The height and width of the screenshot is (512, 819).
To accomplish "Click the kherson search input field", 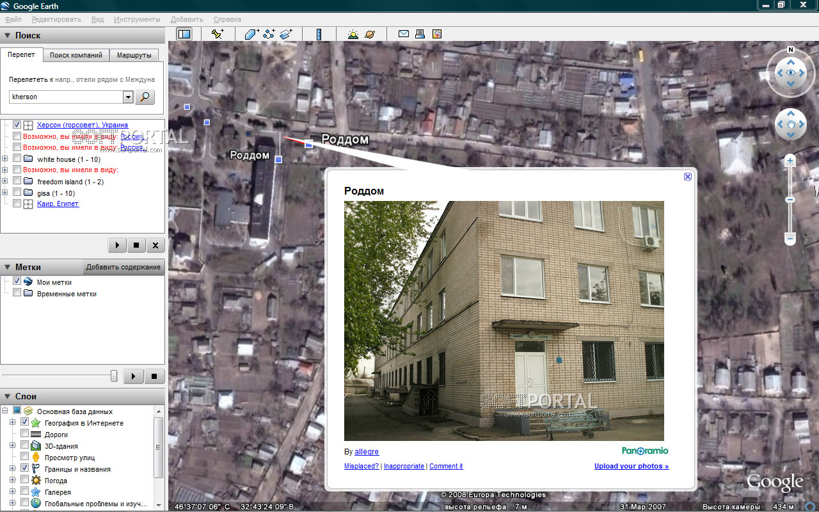I will point(66,97).
